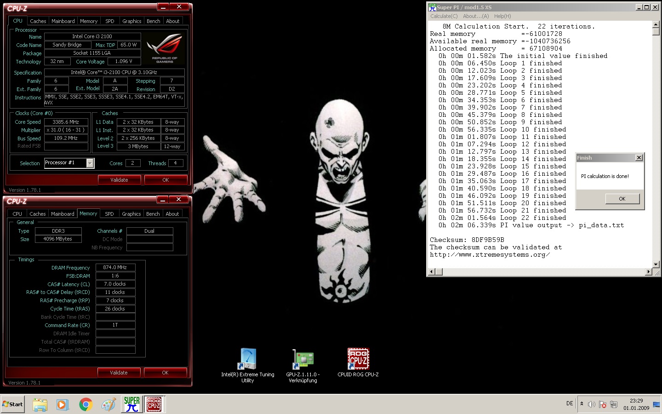Select Bench tab in top CPU-Z window
The image size is (662, 414).
click(x=154, y=21)
